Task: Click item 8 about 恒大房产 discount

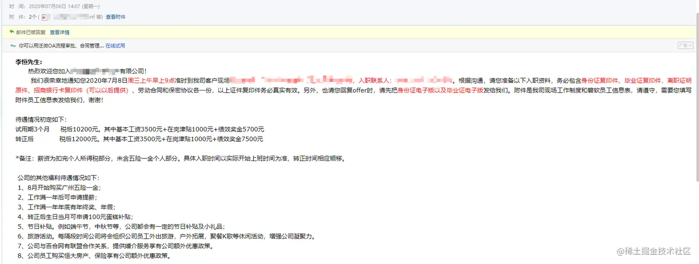Action: [95, 256]
